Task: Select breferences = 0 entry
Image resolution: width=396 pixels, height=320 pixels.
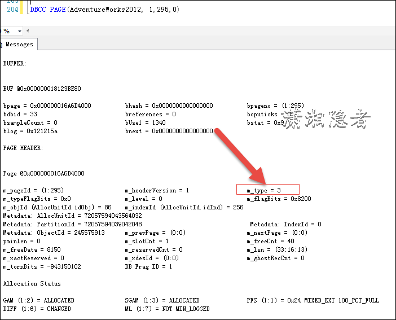Action: tap(150, 114)
